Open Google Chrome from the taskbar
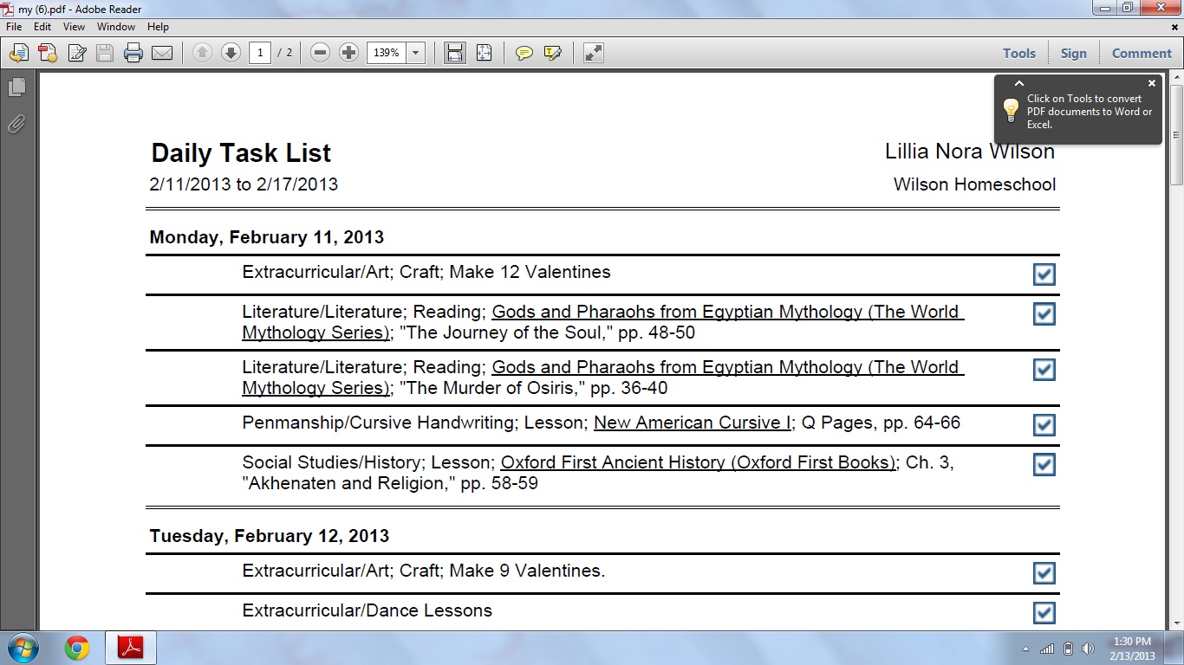 tap(77, 648)
